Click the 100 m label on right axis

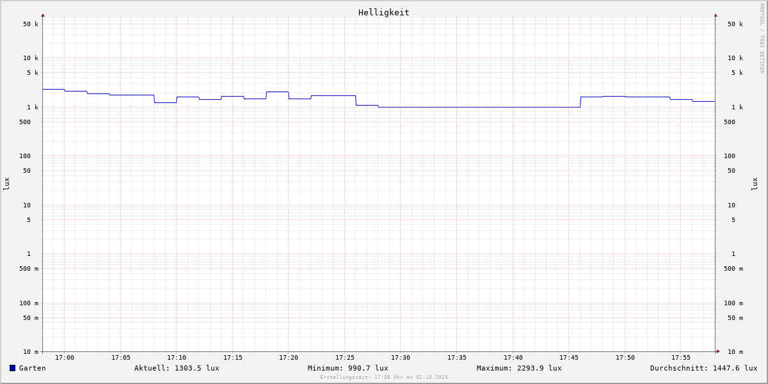[733, 303]
